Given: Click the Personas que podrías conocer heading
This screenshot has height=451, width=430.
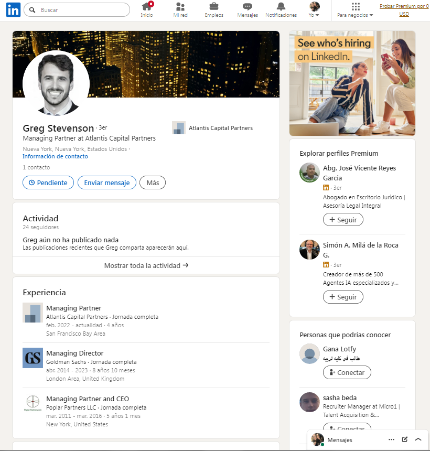Looking at the screenshot, I should (x=345, y=335).
